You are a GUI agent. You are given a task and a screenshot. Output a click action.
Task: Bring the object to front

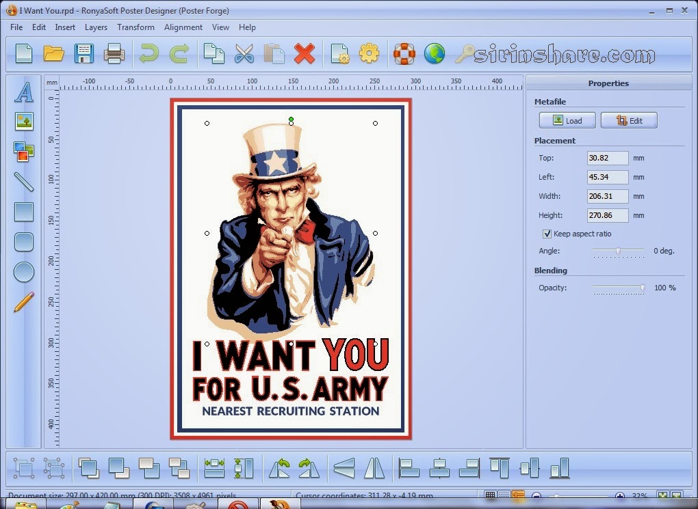89,468
